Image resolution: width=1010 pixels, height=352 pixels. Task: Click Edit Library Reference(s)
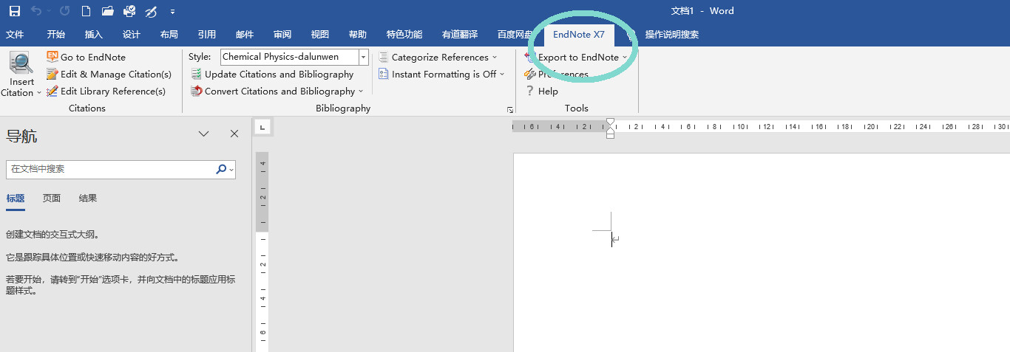(x=106, y=91)
